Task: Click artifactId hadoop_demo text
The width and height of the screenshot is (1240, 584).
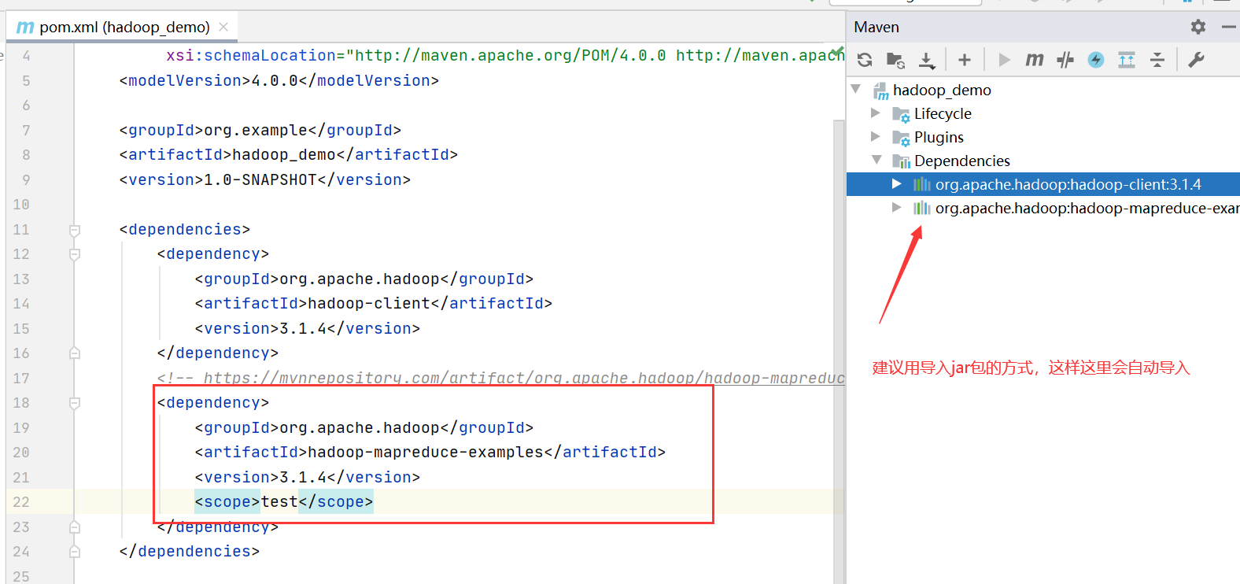Action: pos(284,155)
